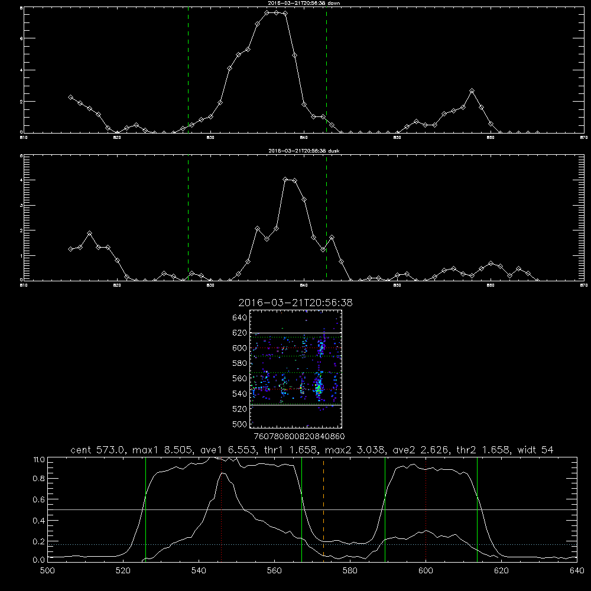This screenshot has width=591, height=591.
Task: Click the rightmost solid green line in bottom plot
Action: [x=477, y=509]
